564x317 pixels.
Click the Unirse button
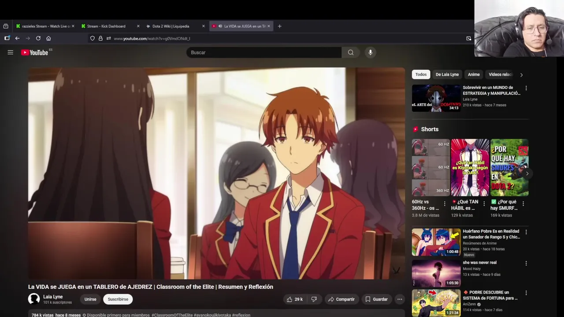[90, 299]
